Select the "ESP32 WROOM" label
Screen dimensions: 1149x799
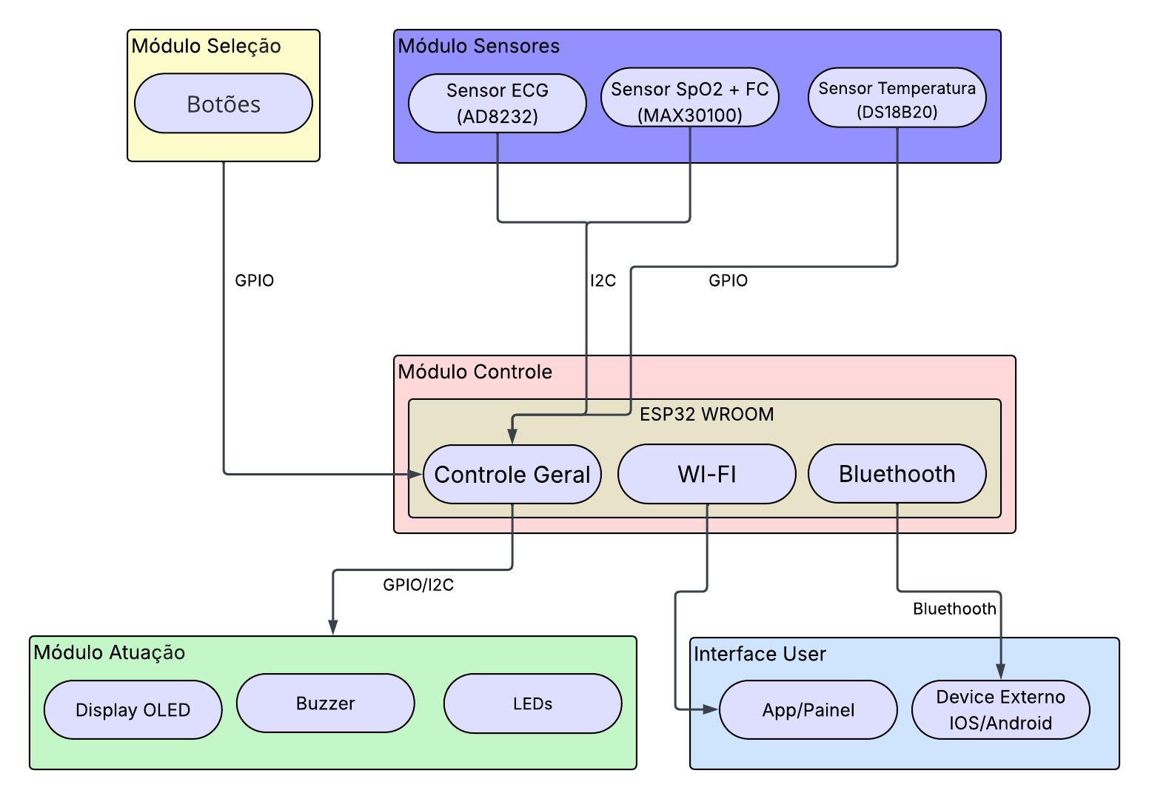[x=707, y=414]
